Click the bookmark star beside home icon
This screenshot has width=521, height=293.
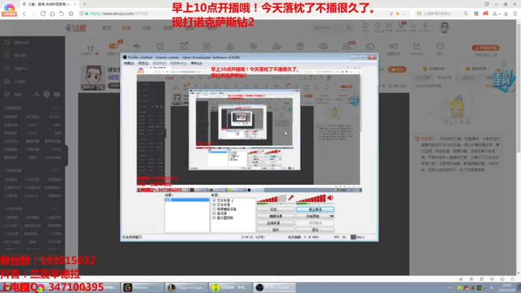click(71, 14)
